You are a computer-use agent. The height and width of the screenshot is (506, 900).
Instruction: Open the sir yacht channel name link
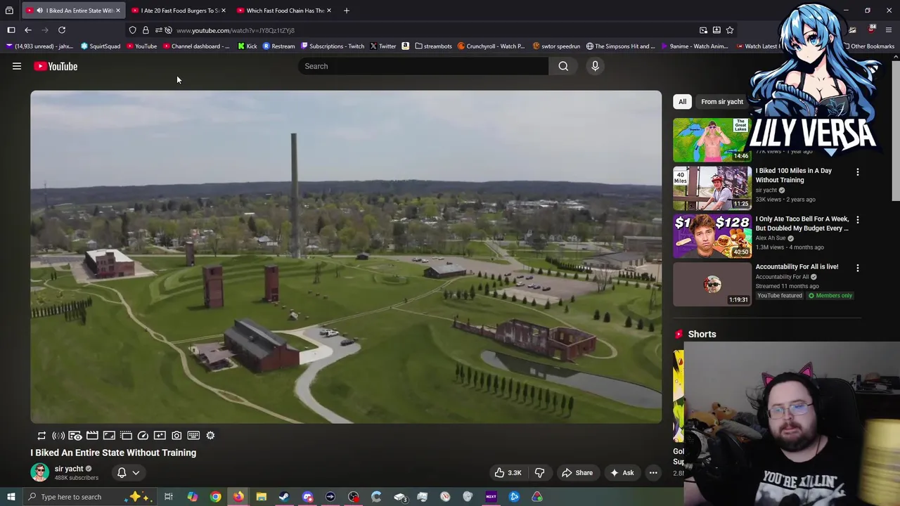pos(69,469)
